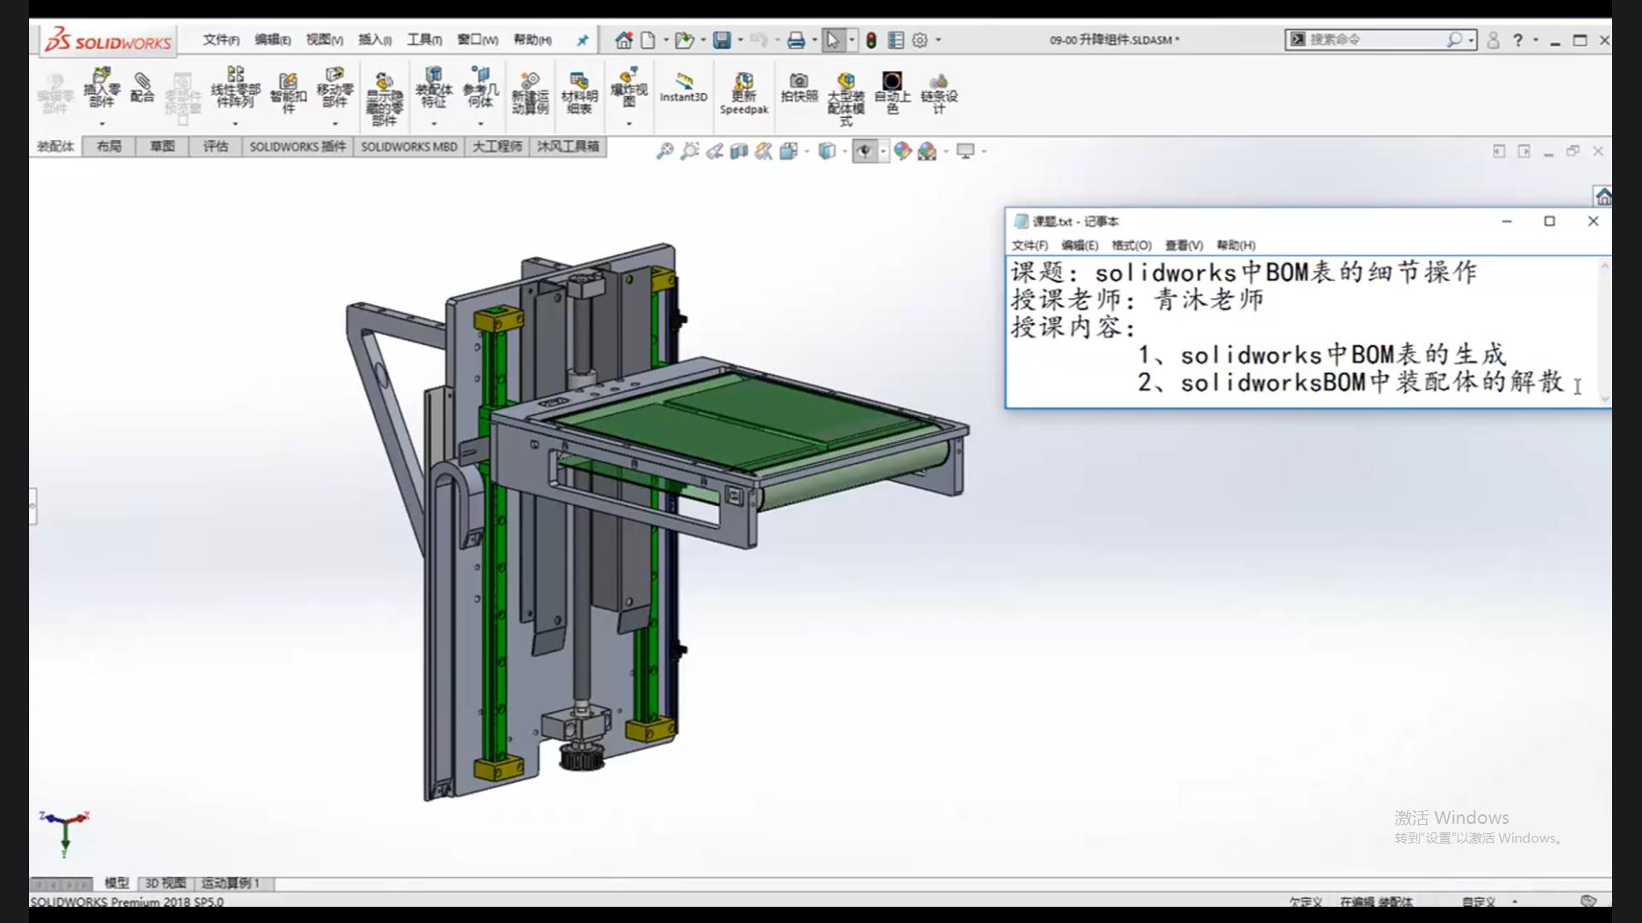
Task: Expand Move Component dropdown arrow
Action: [x=334, y=124]
